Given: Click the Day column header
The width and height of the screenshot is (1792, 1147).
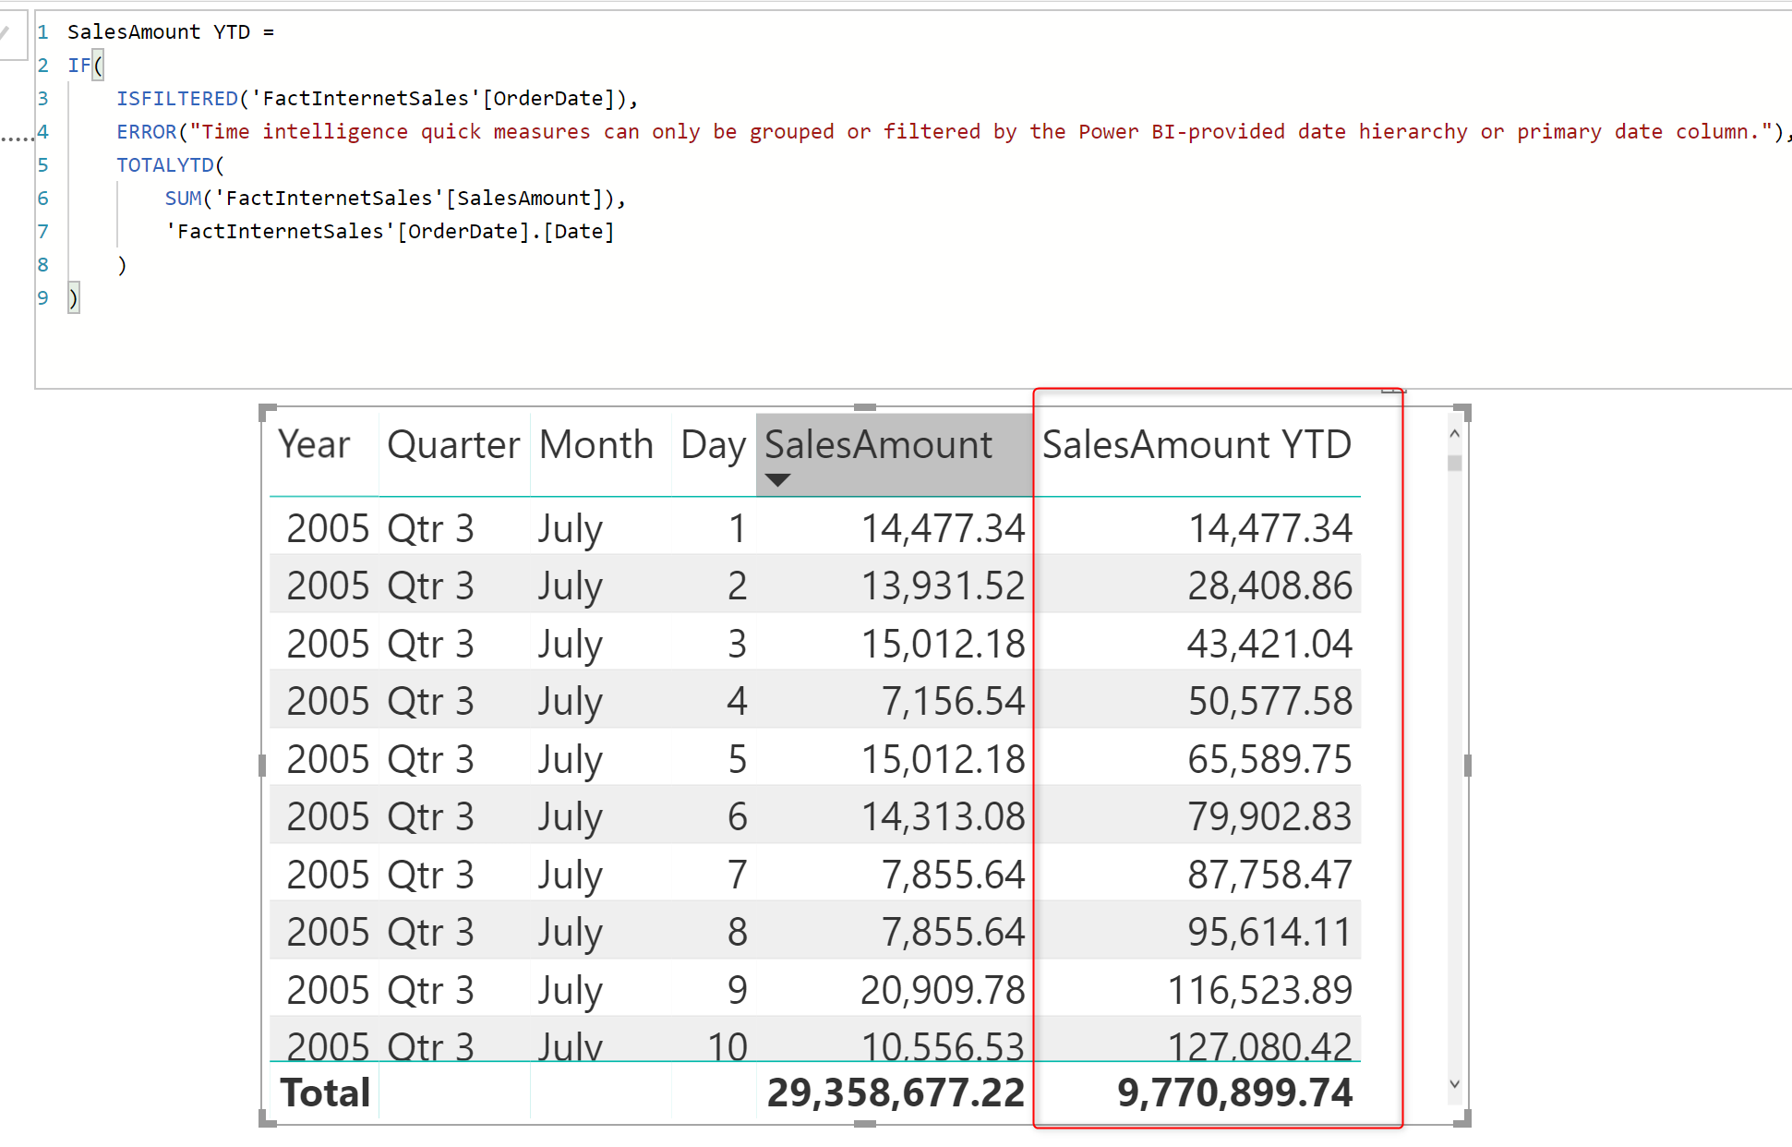Looking at the screenshot, I should (713, 447).
